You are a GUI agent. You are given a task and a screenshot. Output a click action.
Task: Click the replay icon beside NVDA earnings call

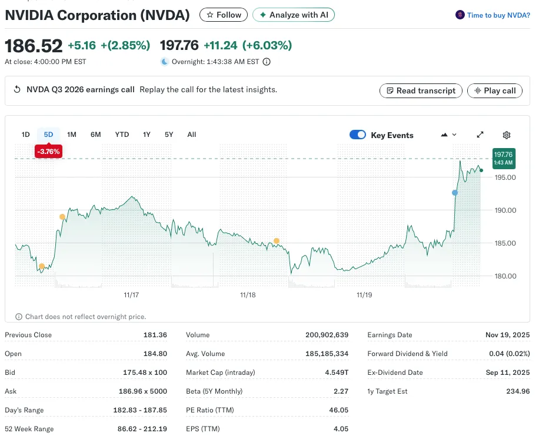pyautogui.click(x=17, y=90)
